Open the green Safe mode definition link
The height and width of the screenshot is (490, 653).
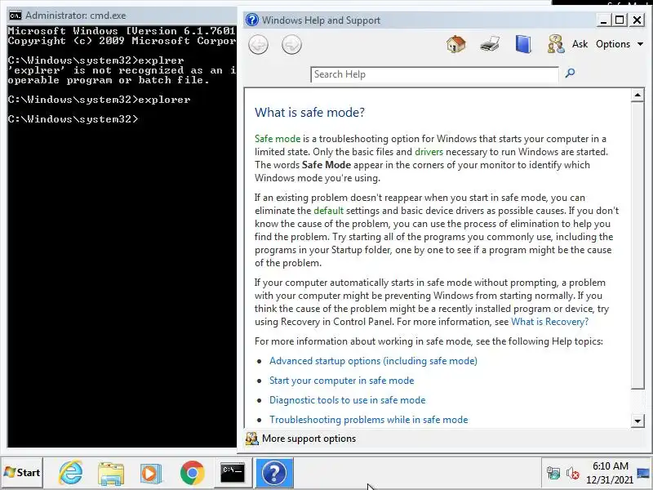278,139
